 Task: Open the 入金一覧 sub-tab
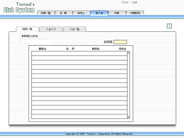(x=74, y=29)
